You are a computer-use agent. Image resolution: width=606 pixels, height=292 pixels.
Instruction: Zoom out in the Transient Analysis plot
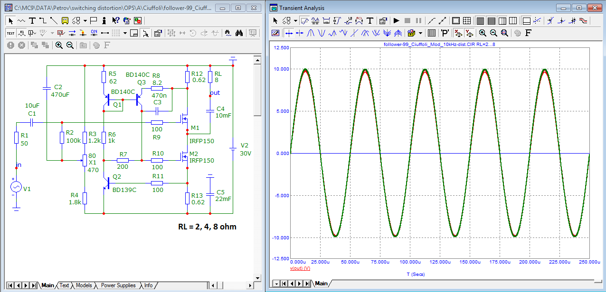[x=493, y=33]
